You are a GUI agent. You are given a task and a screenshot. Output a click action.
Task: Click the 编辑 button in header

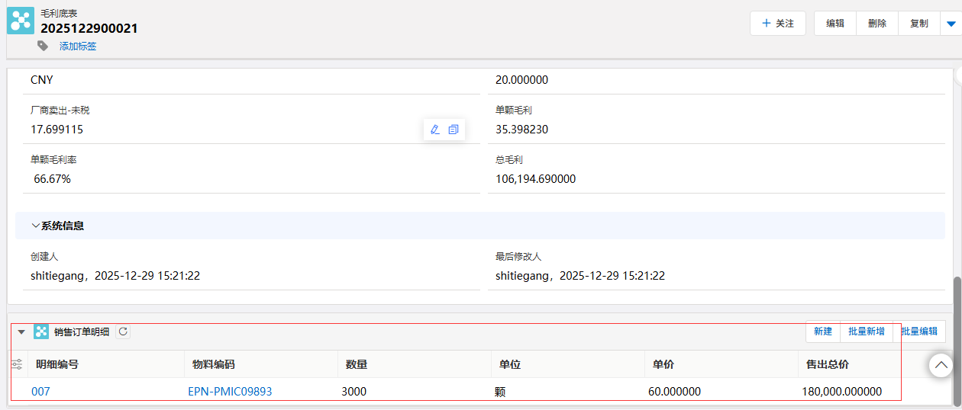[835, 24]
